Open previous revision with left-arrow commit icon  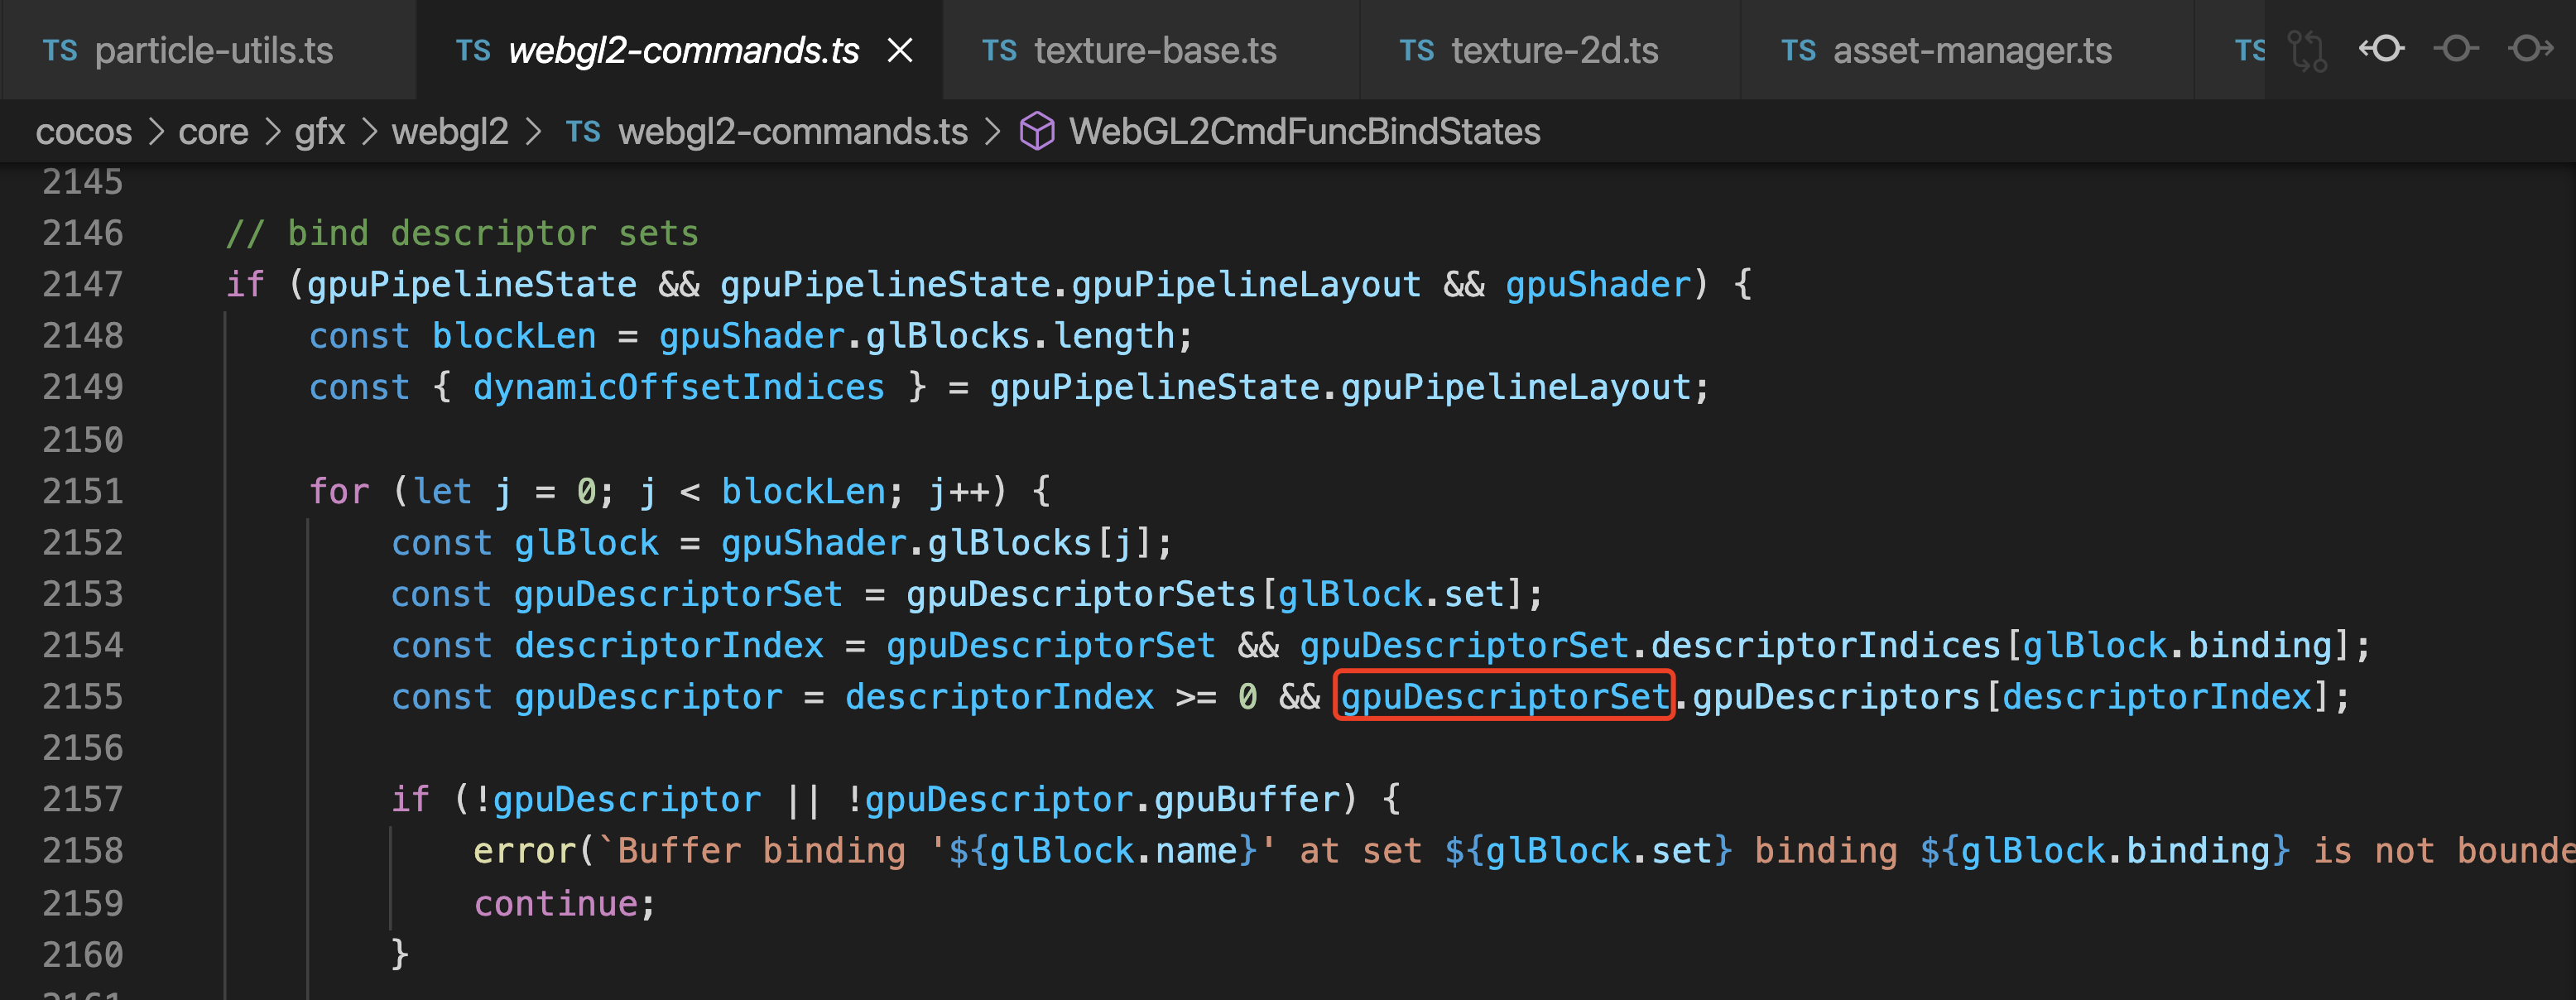[2382, 49]
